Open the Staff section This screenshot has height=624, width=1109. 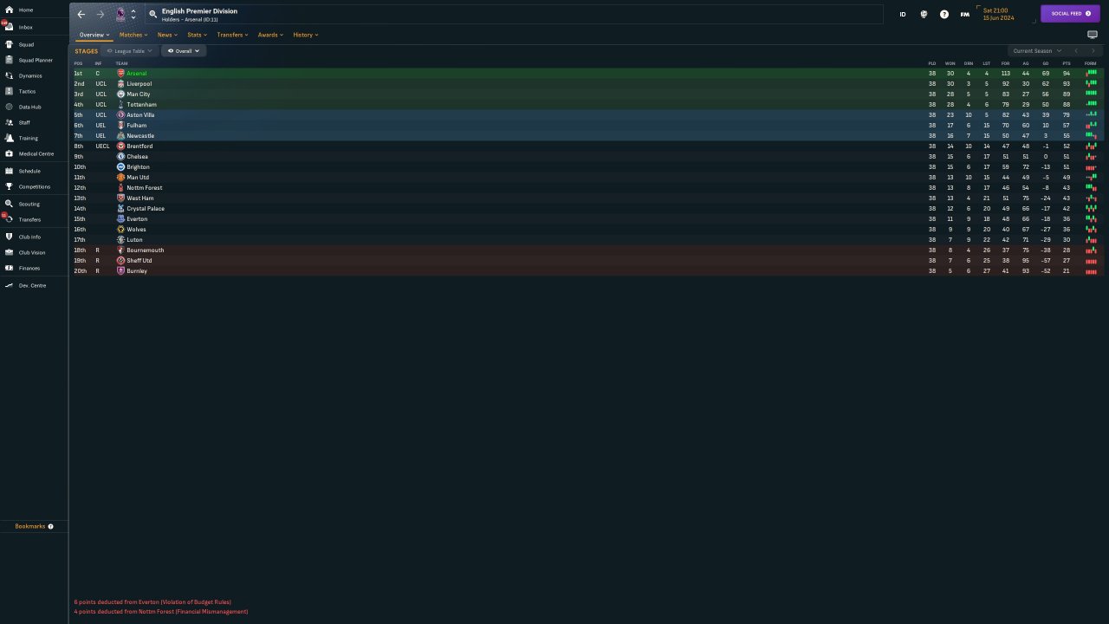pyautogui.click(x=24, y=123)
